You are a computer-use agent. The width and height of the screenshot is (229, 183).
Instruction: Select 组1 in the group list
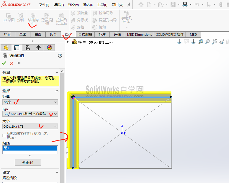(x=30, y=148)
